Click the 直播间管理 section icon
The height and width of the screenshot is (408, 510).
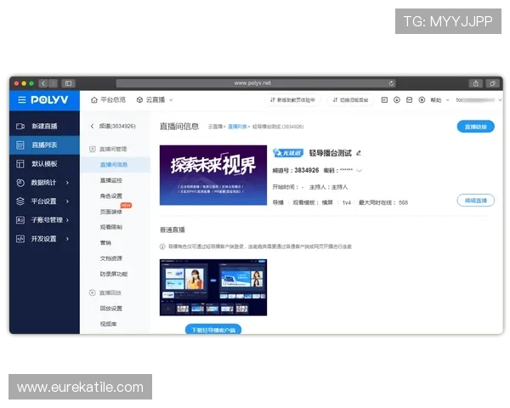[x=93, y=149]
